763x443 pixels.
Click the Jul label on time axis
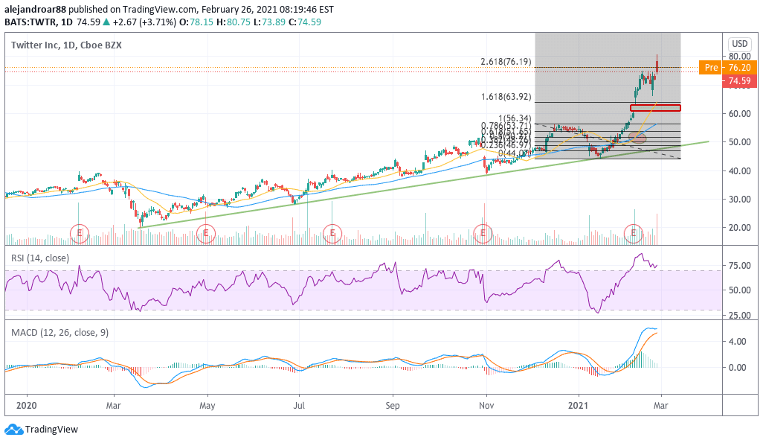click(x=299, y=406)
